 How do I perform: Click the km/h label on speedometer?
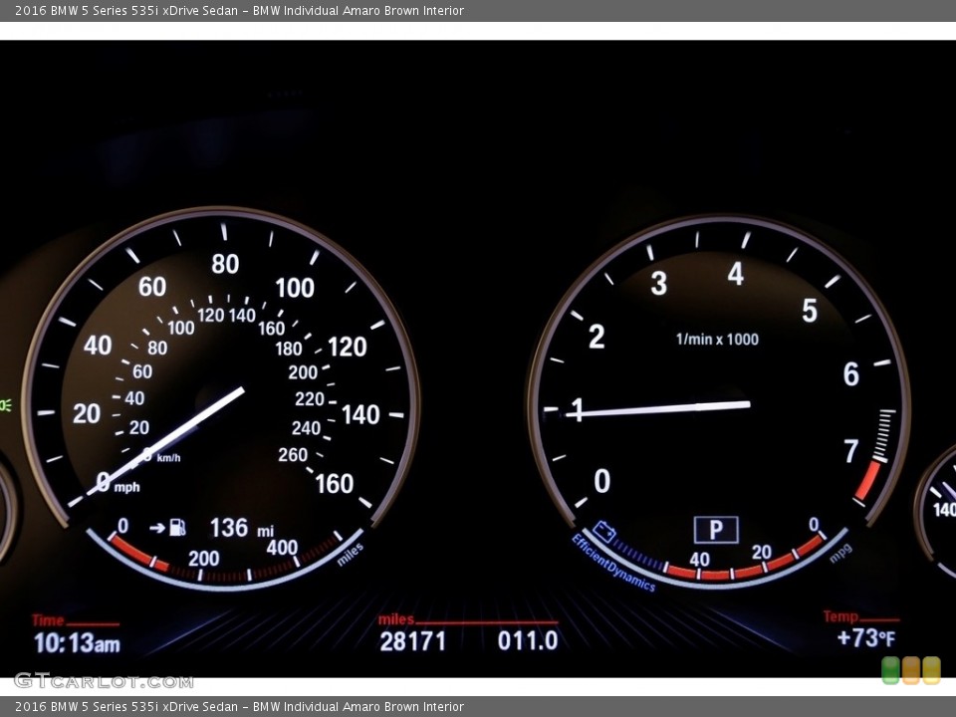(168, 458)
